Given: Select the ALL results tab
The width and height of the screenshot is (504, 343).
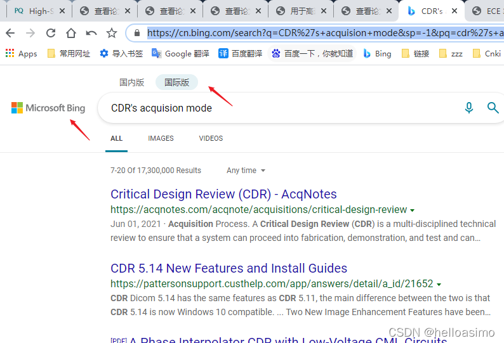Looking at the screenshot, I should tap(116, 138).
